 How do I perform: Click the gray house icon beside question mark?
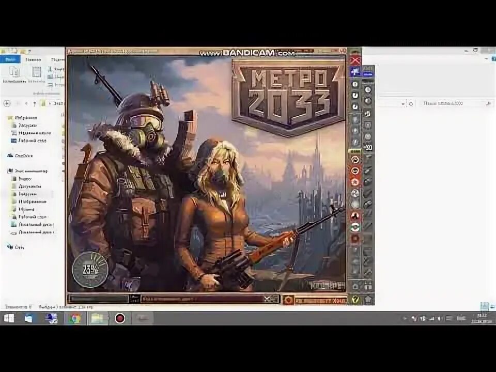367,299
